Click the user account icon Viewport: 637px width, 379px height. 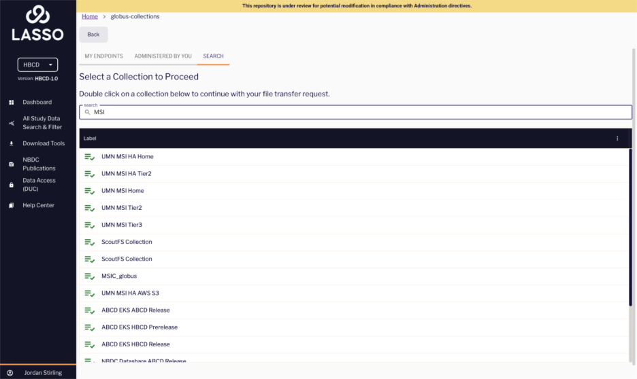pyautogui.click(x=10, y=373)
